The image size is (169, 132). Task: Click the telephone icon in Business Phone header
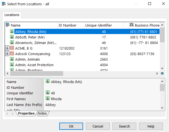point(132,25)
